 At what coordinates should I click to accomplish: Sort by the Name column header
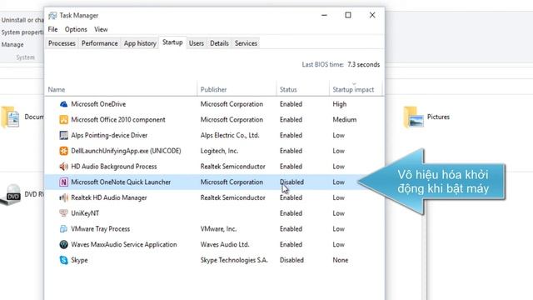[121, 89]
